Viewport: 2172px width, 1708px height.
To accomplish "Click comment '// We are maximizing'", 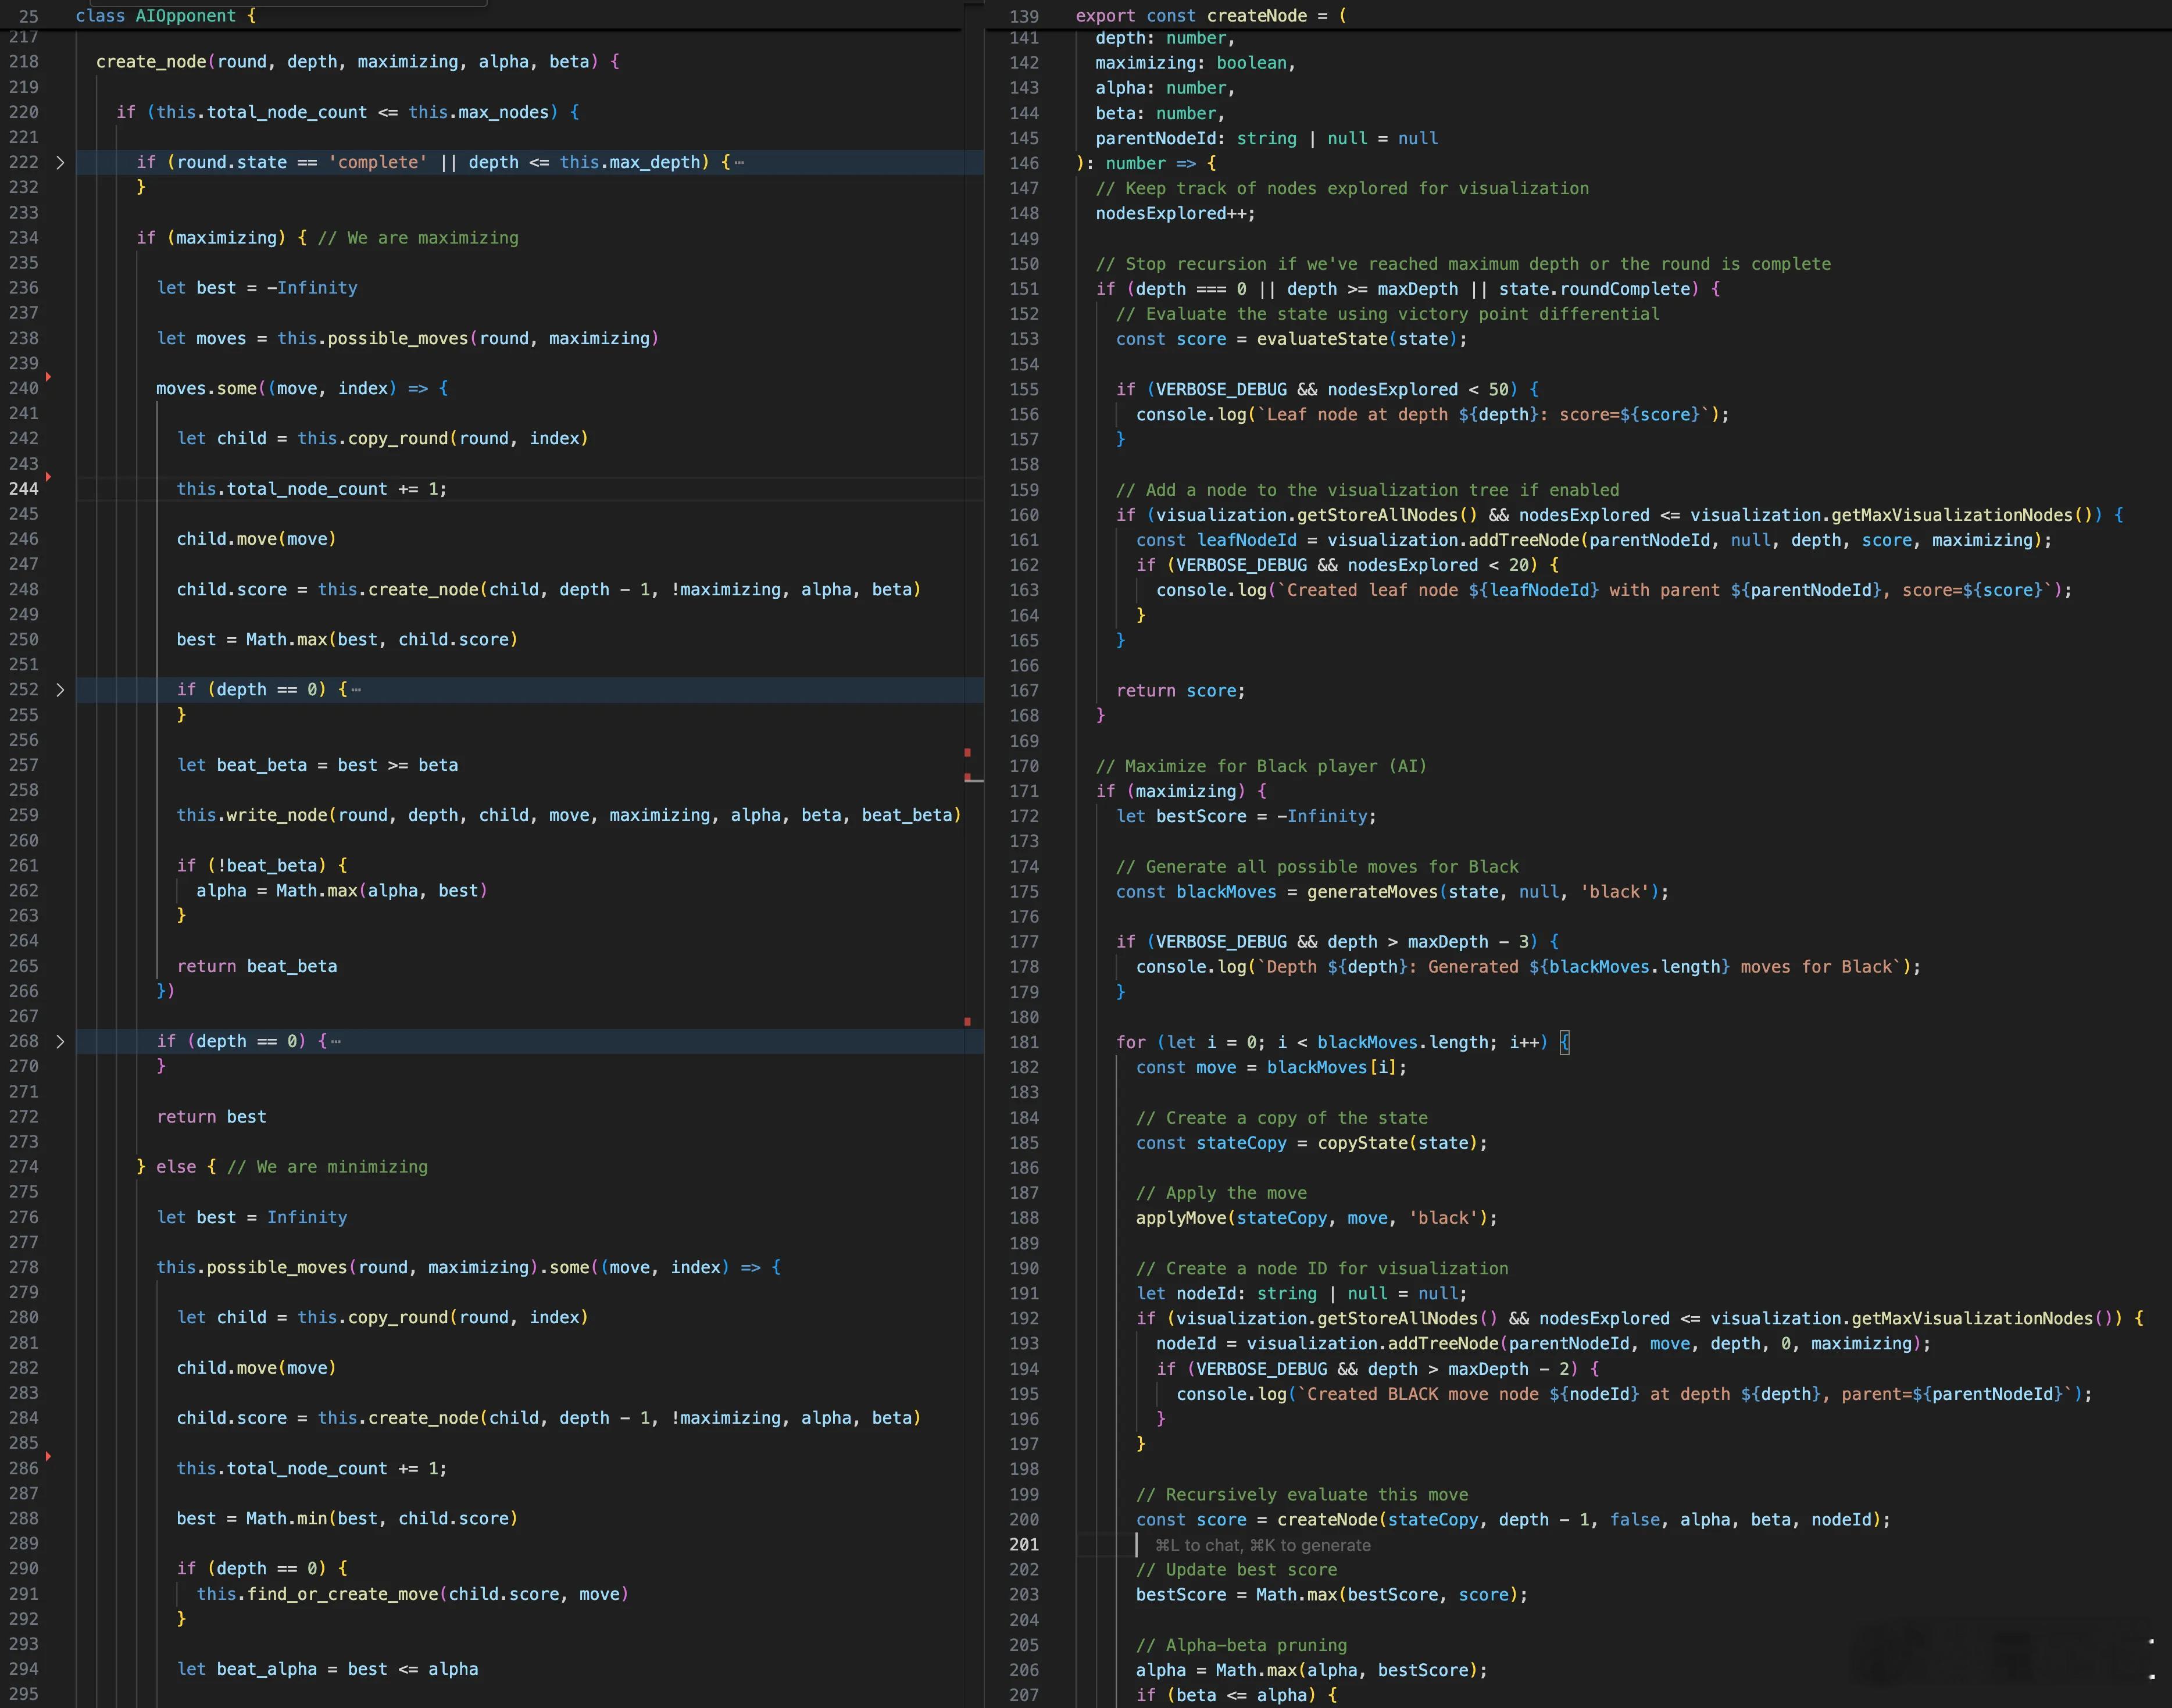I will 418,238.
